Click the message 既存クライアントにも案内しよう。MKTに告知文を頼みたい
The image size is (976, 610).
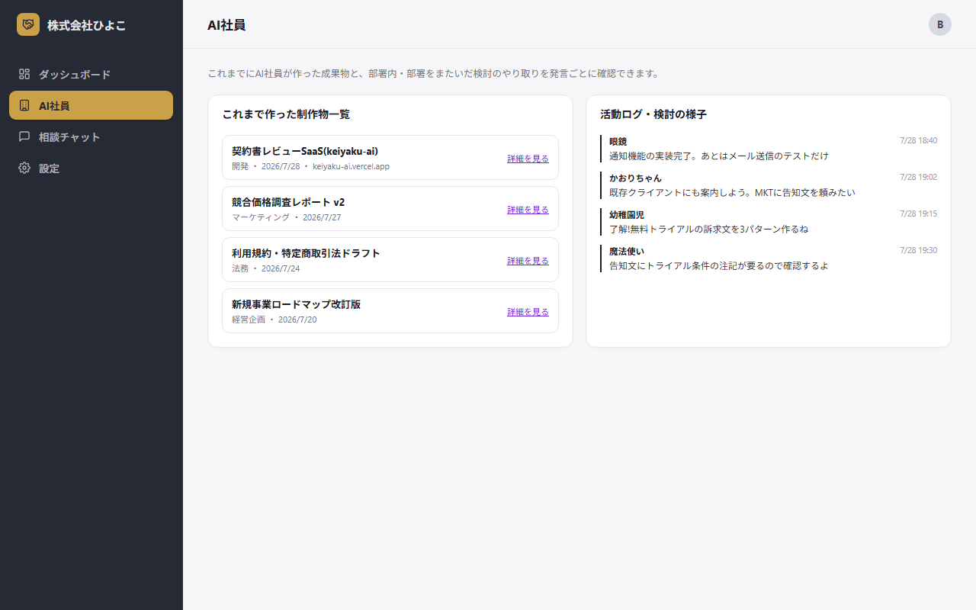(732, 193)
